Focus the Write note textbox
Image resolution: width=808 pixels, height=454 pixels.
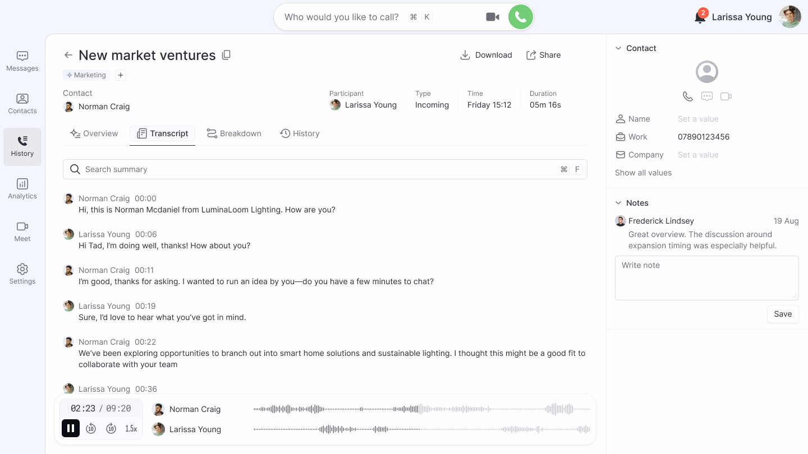pos(707,278)
